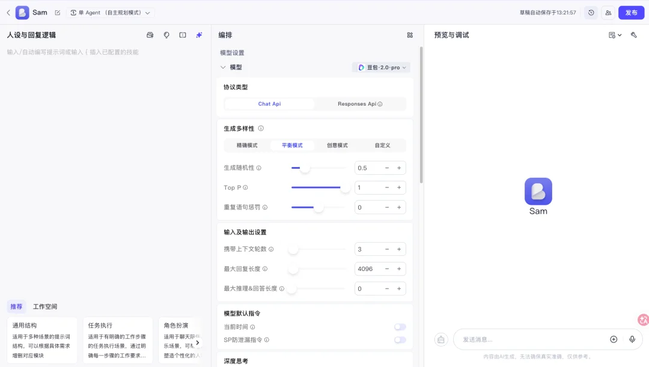Switch to the Responses Api tab
Viewport: 649px width, 367px height.
tap(358, 103)
